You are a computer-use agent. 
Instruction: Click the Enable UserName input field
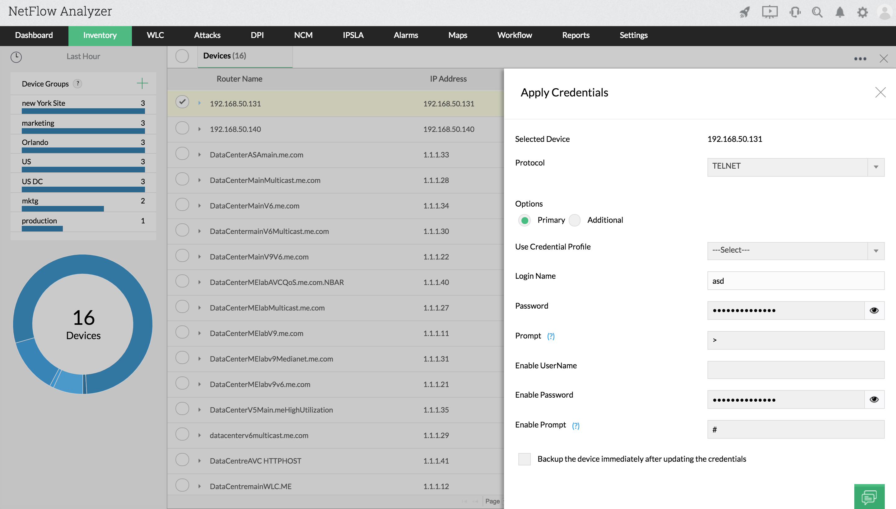click(796, 370)
